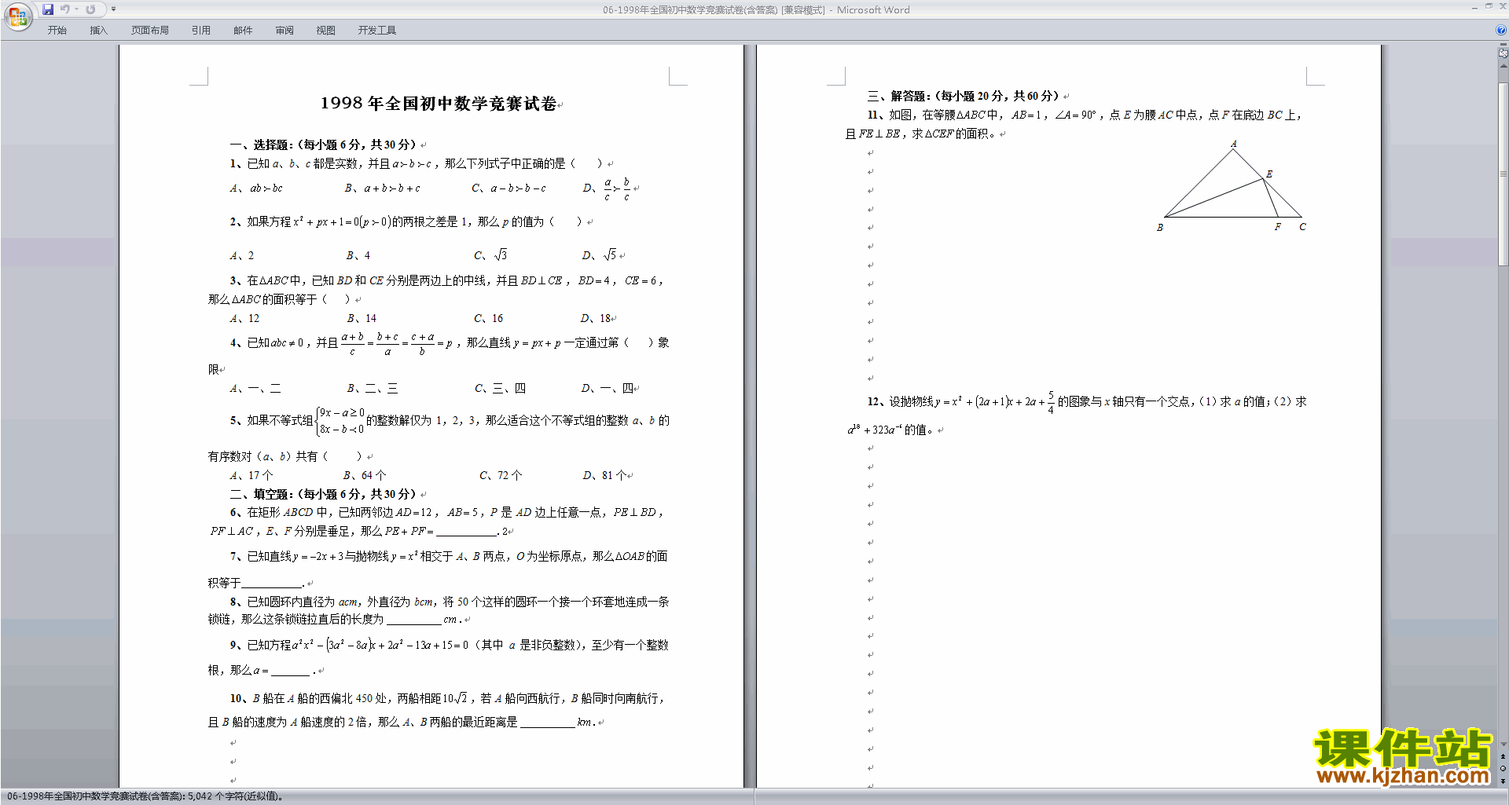Click the blank line in question 7
This screenshot has width=1509, height=805.
[x=272, y=583]
